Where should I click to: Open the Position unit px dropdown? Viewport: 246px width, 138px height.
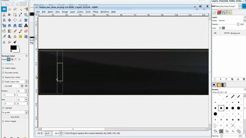(22, 91)
